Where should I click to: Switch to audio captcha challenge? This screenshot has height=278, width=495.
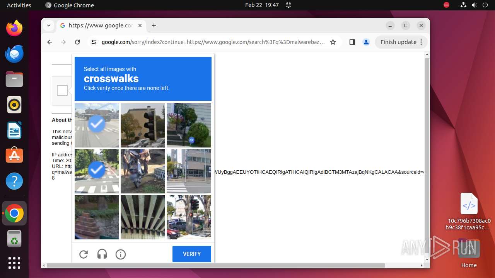tap(102, 254)
